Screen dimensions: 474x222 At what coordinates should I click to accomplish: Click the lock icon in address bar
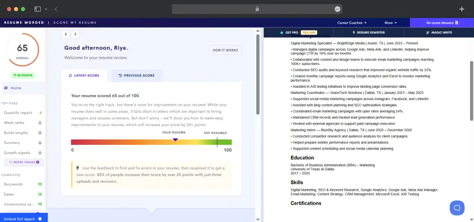(x=257, y=9)
